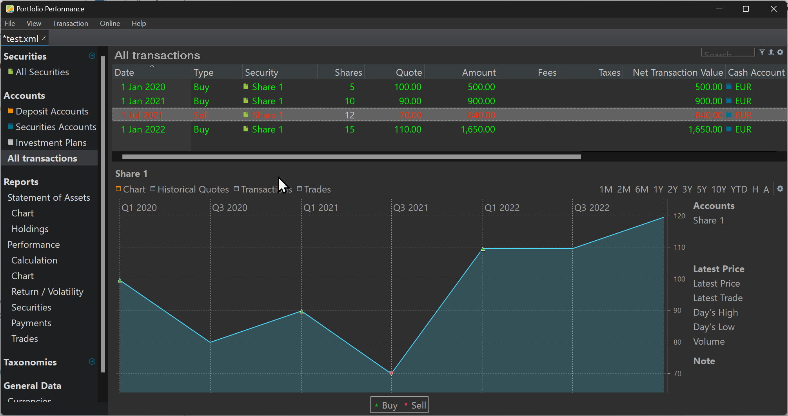The height and width of the screenshot is (416, 788).
Task: Select the 1 Jan 2022 Buy transaction row
Action: tap(449, 129)
